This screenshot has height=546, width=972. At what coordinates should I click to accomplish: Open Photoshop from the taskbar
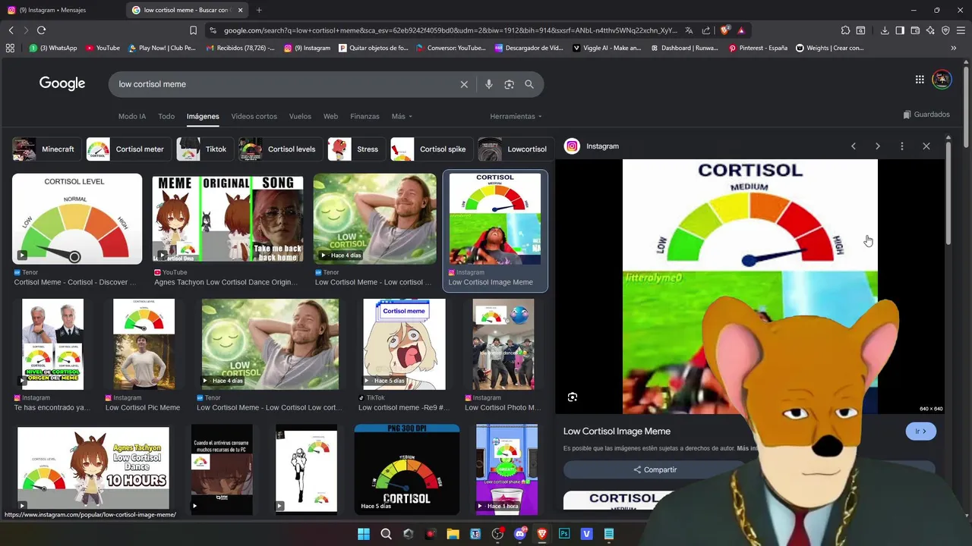coord(564,534)
